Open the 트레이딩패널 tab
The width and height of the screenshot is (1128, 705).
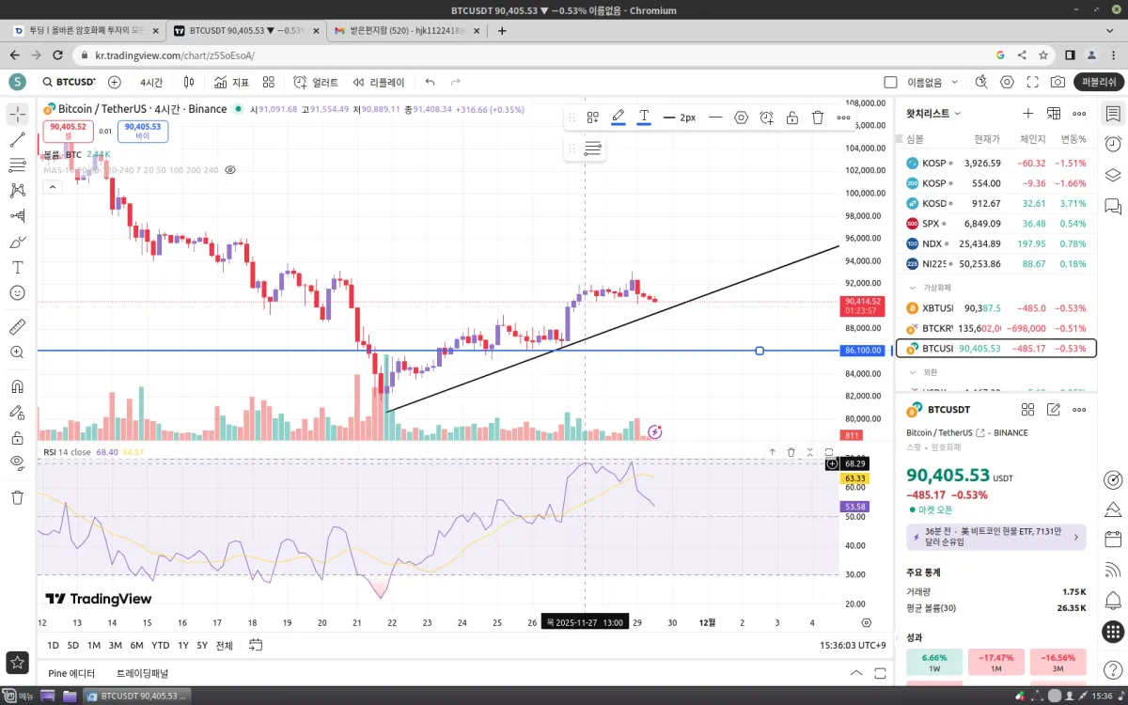click(x=142, y=673)
